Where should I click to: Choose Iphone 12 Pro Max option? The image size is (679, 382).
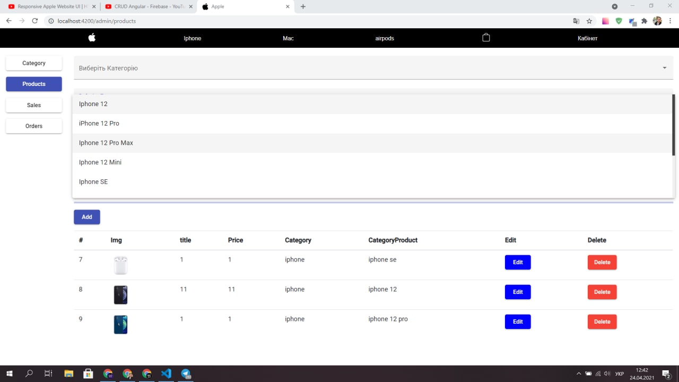[x=372, y=143]
